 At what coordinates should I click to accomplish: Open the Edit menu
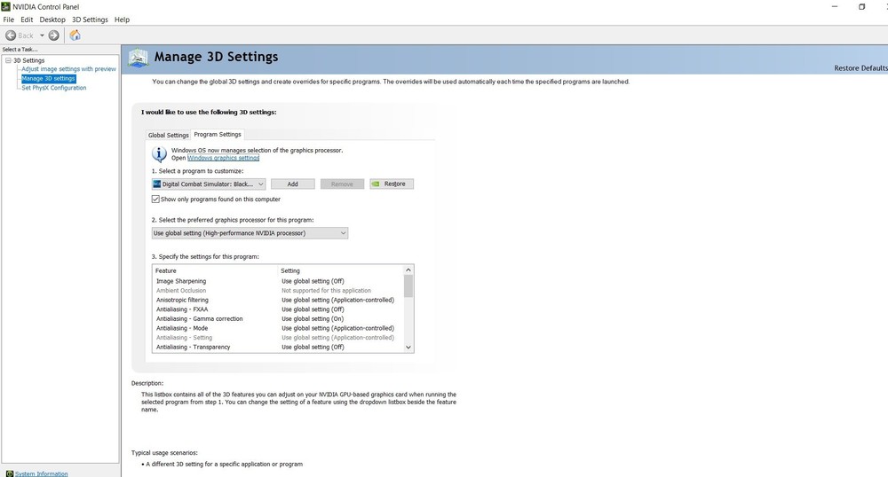click(x=27, y=20)
